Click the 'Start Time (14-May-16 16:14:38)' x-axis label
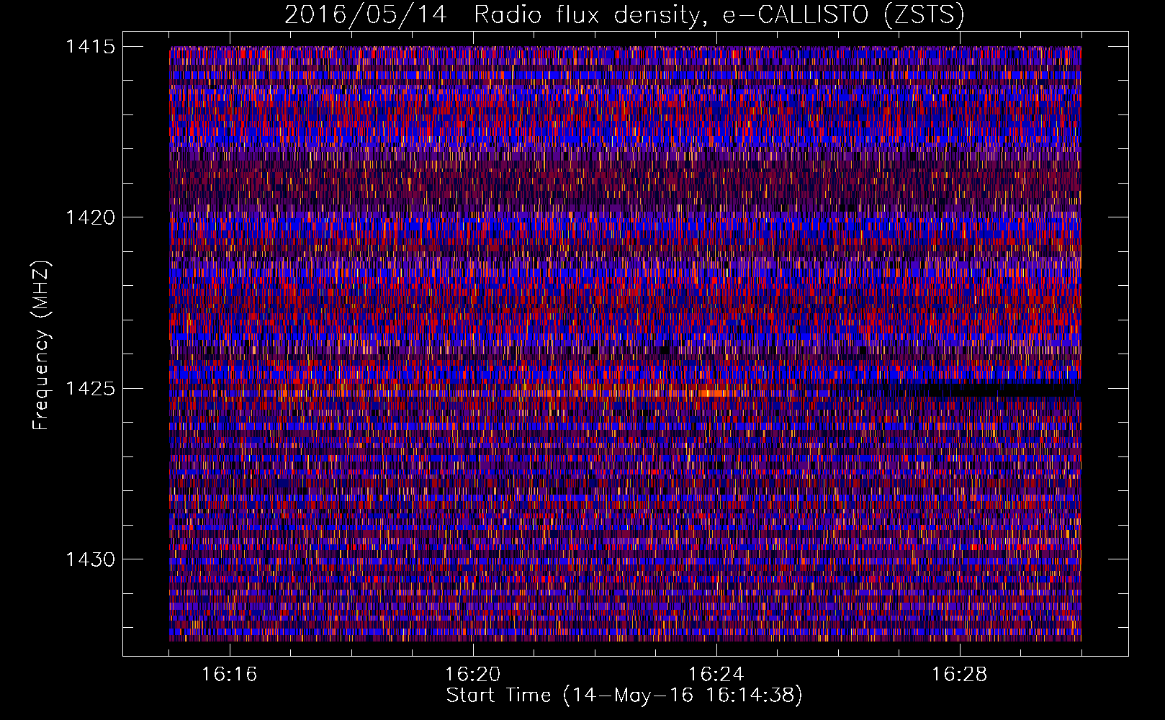This screenshot has width=1165, height=720. pyautogui.click(x=624, y=696)
